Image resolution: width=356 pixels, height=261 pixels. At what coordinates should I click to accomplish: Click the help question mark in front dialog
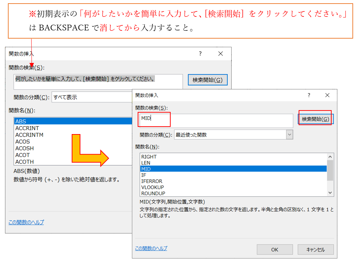point(309,95)
